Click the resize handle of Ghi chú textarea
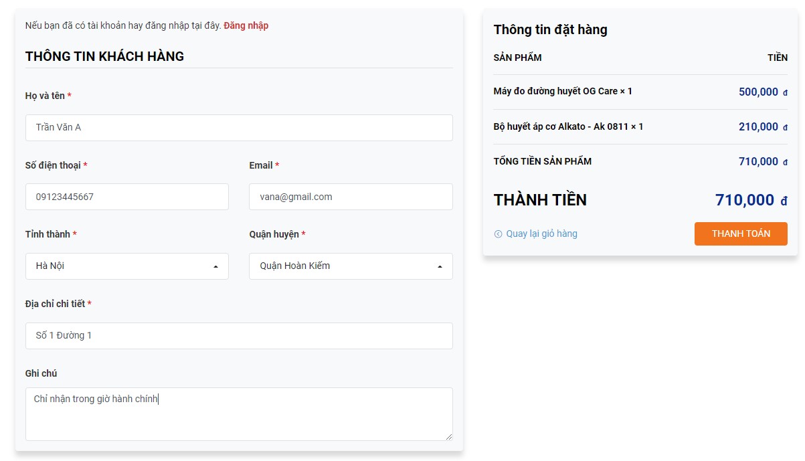805x461 pixels. coord(448,436)
